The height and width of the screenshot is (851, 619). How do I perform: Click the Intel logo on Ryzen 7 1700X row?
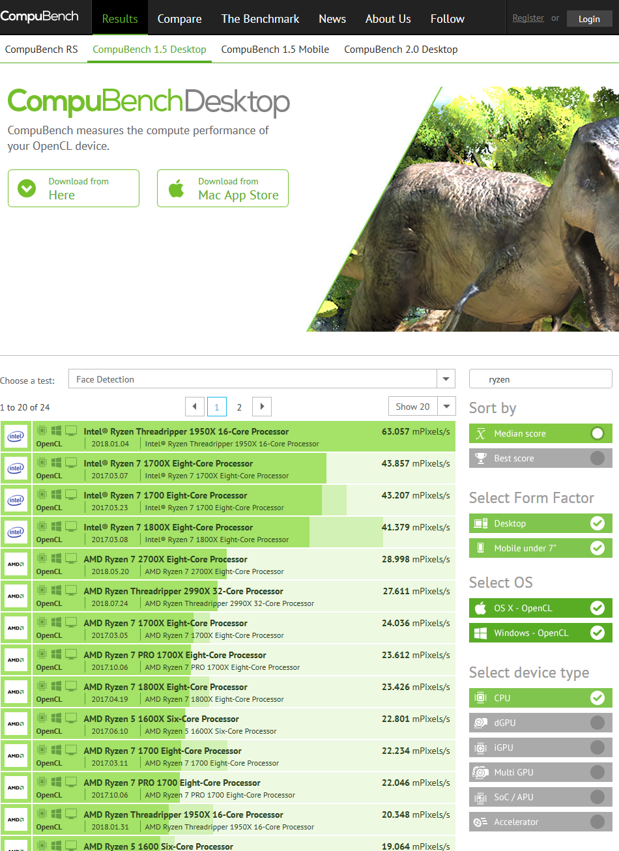tap(16, 469)
